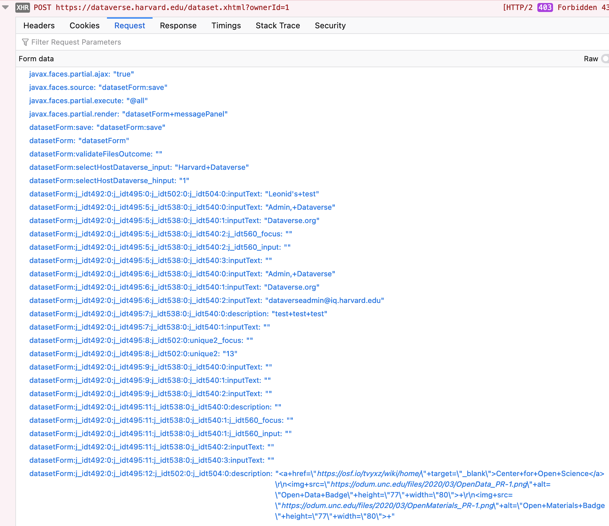Inspect the Stack Trace tab
The height and width of the screenshot is (526, 609).
tap(278, 25)
